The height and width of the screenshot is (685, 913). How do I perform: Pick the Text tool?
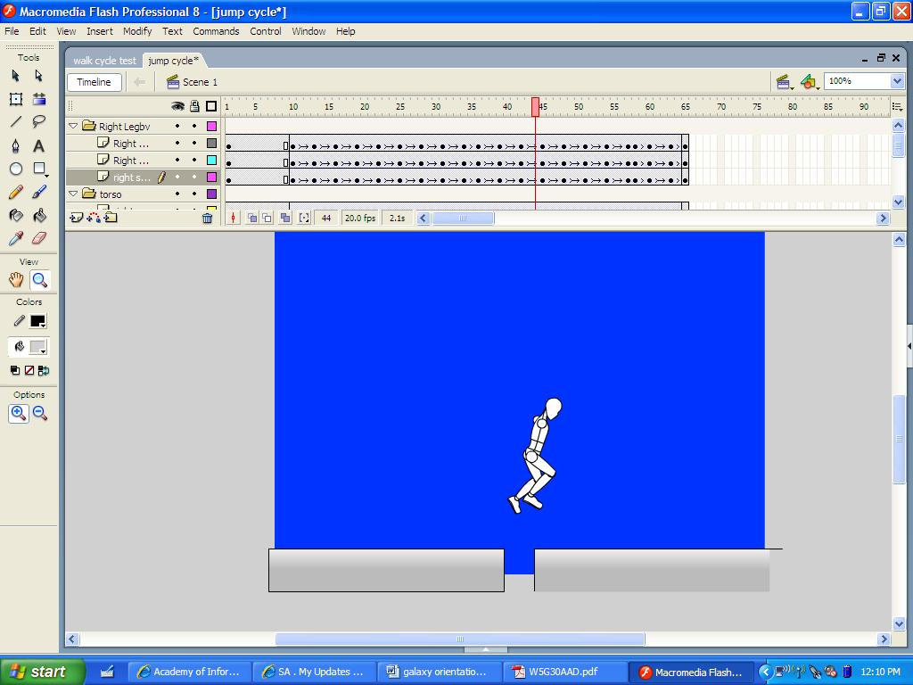tap(39, 145)
